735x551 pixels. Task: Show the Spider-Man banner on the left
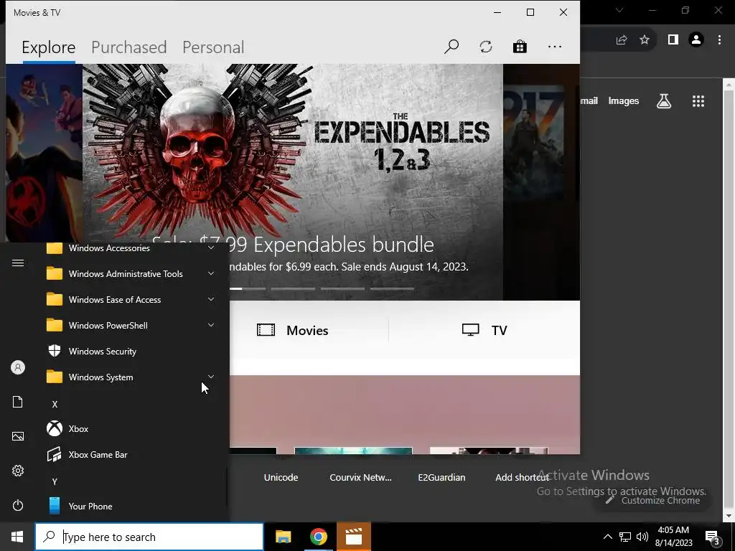pos(44,154)
